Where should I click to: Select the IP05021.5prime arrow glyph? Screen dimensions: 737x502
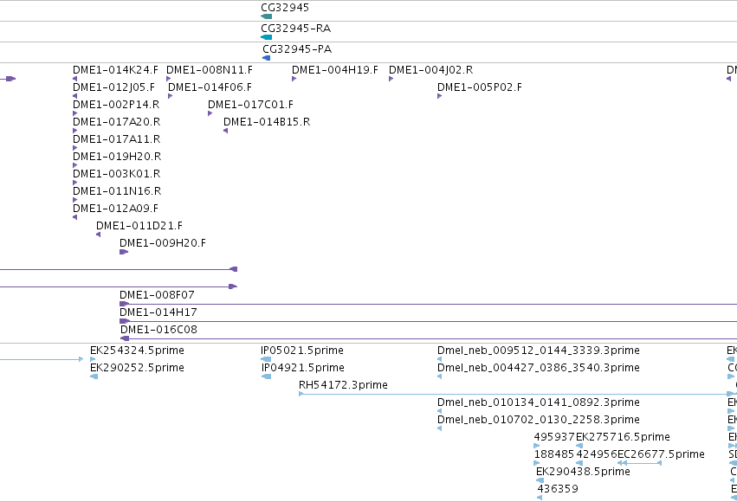point(266,359)
